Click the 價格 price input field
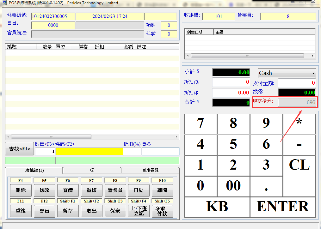 [160, 152]
